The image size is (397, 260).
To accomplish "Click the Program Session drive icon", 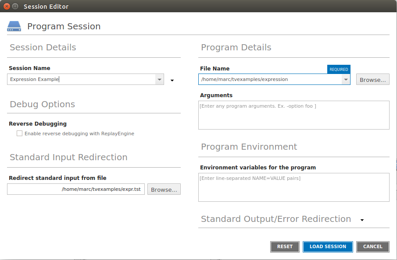I will pos(14,27).
